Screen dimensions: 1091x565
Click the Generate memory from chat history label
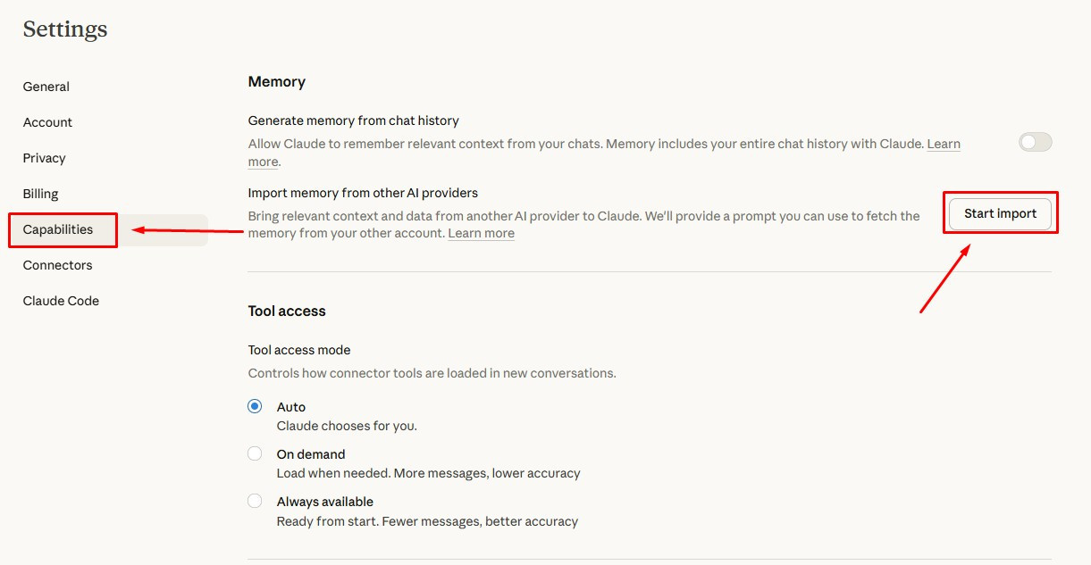(353, 120)
